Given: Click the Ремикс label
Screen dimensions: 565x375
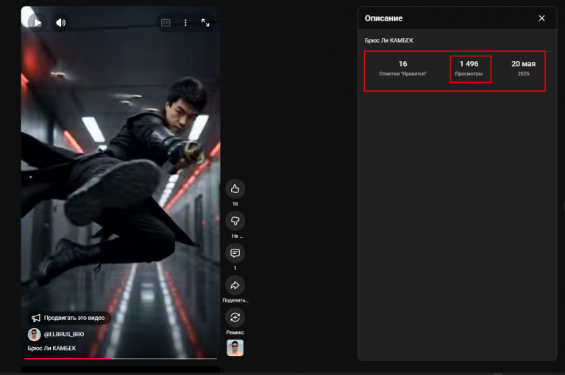Looking at the screenshot, I should [235, 332].
